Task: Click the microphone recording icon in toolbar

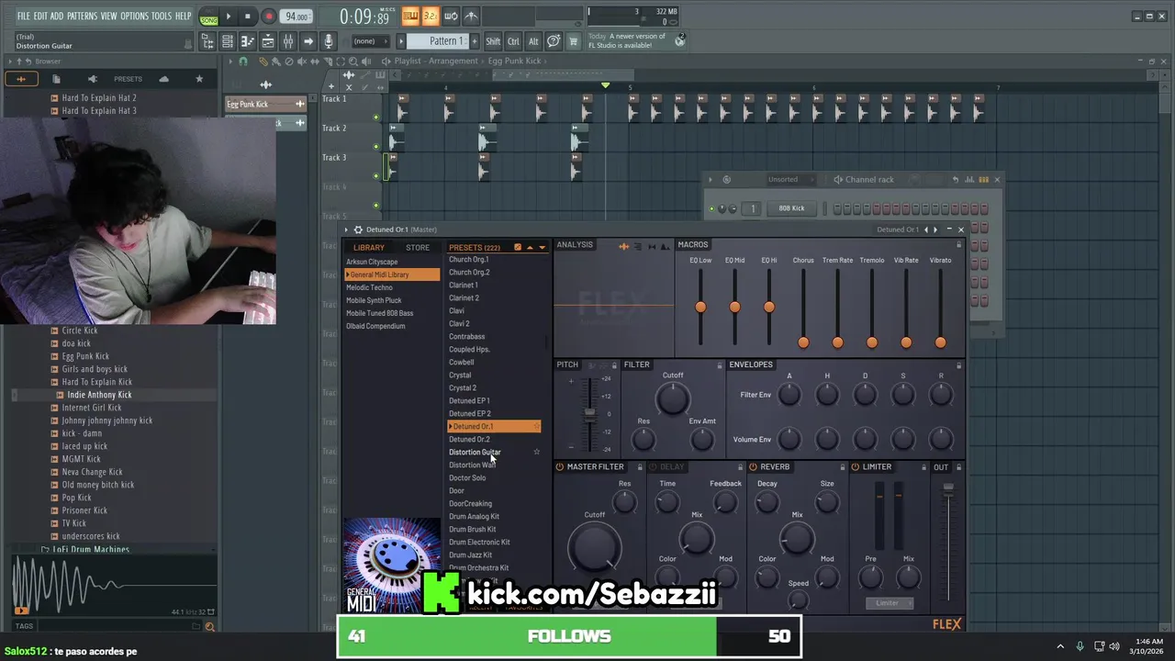Action: point(328,41)
